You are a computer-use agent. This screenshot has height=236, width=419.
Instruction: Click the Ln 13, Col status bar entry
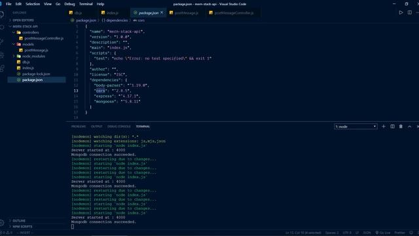[x=303, y=233]
